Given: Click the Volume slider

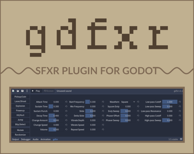Looking at the screenshot, I should pyautogui.click(x=56, y=129).
